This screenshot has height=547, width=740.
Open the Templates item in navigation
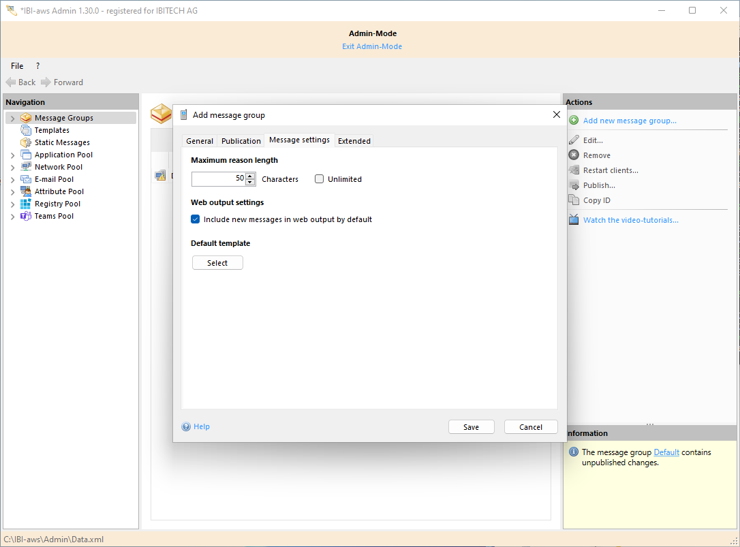point(52,129)
